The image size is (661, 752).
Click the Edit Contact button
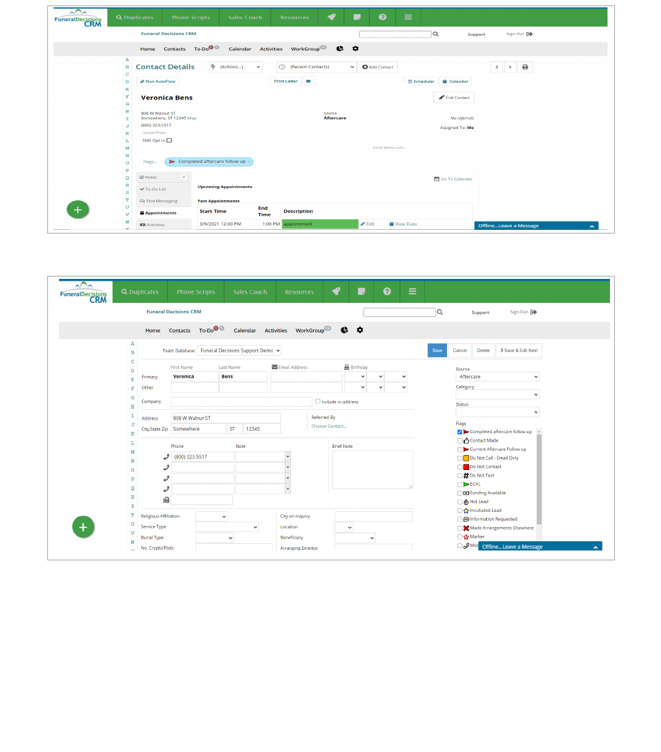[454, 97]
